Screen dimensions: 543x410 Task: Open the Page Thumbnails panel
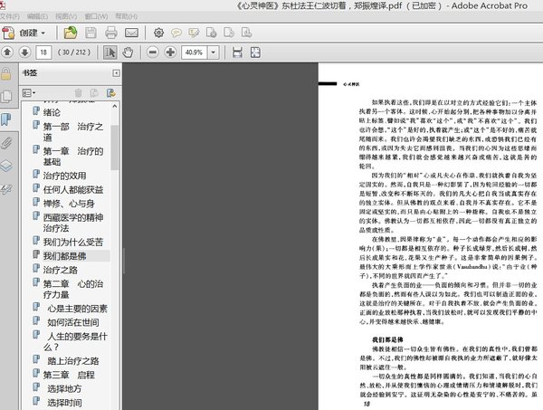[6, 96]
